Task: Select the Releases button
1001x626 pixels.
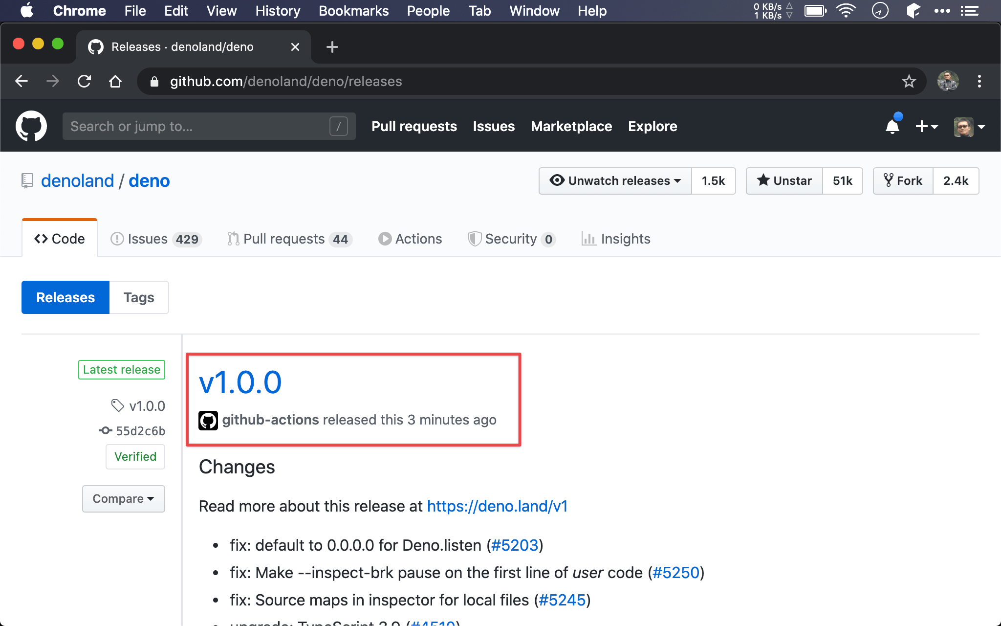Action: pos(65,297)
